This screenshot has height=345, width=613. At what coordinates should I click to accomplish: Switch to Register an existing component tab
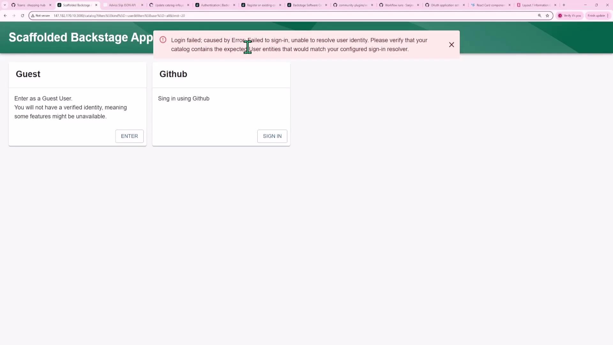tap(261, 5)
